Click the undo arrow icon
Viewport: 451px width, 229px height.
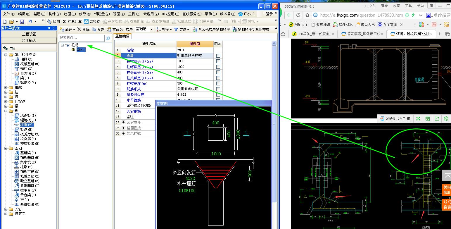tap(30, 22)
